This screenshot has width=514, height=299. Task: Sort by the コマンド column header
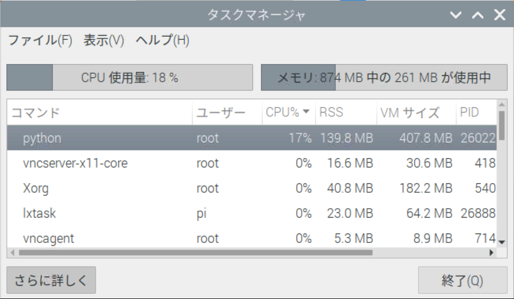pos(36,113)
